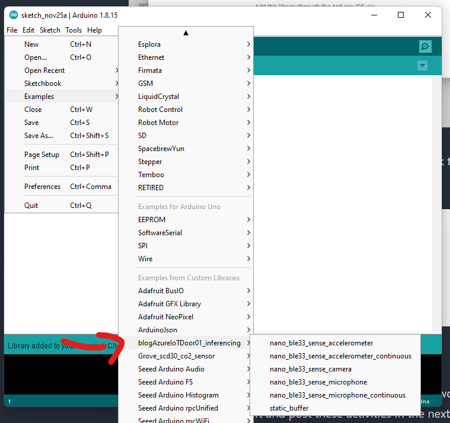Viewport: 450px width, 423px height.
Task: Expand the LiquidCrystal examples submenu
Action: coord(186,97)
